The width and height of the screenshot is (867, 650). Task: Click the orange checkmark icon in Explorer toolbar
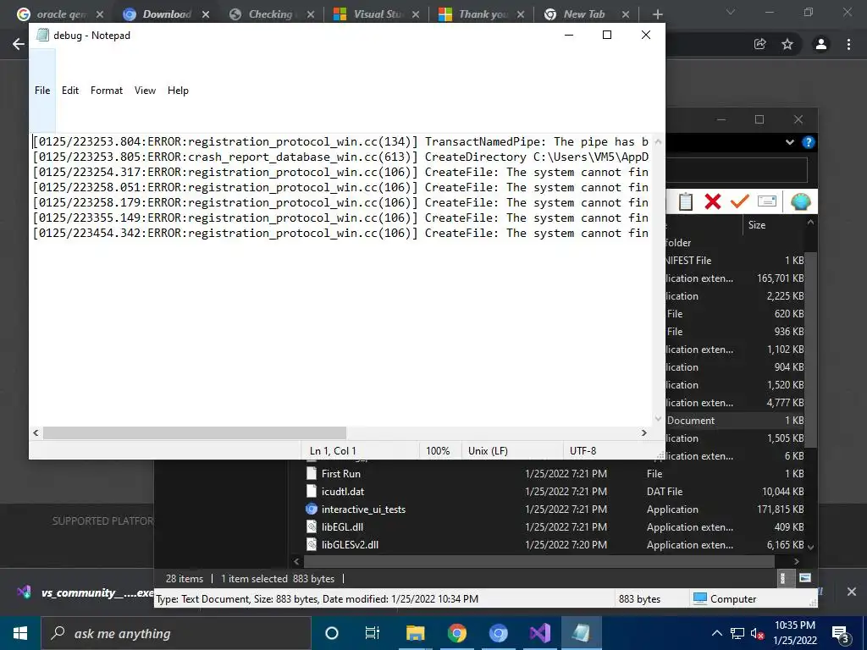(739, 201)
